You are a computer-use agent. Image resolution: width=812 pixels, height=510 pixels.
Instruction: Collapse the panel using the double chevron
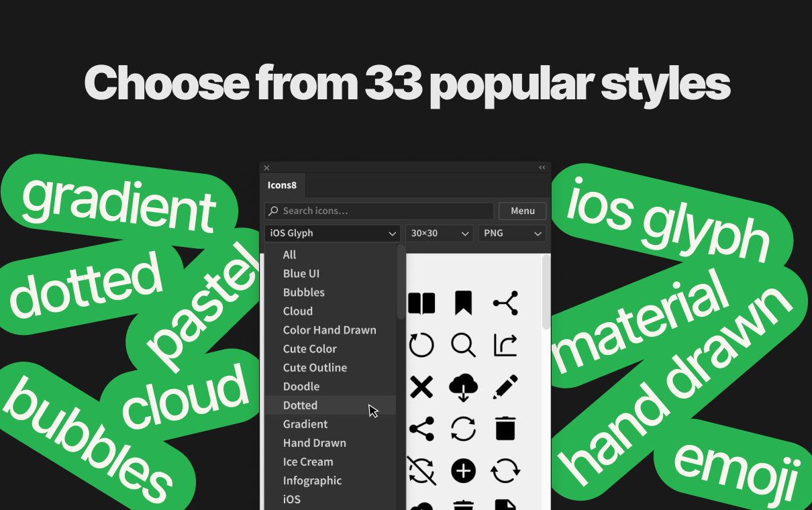(542, 167)
